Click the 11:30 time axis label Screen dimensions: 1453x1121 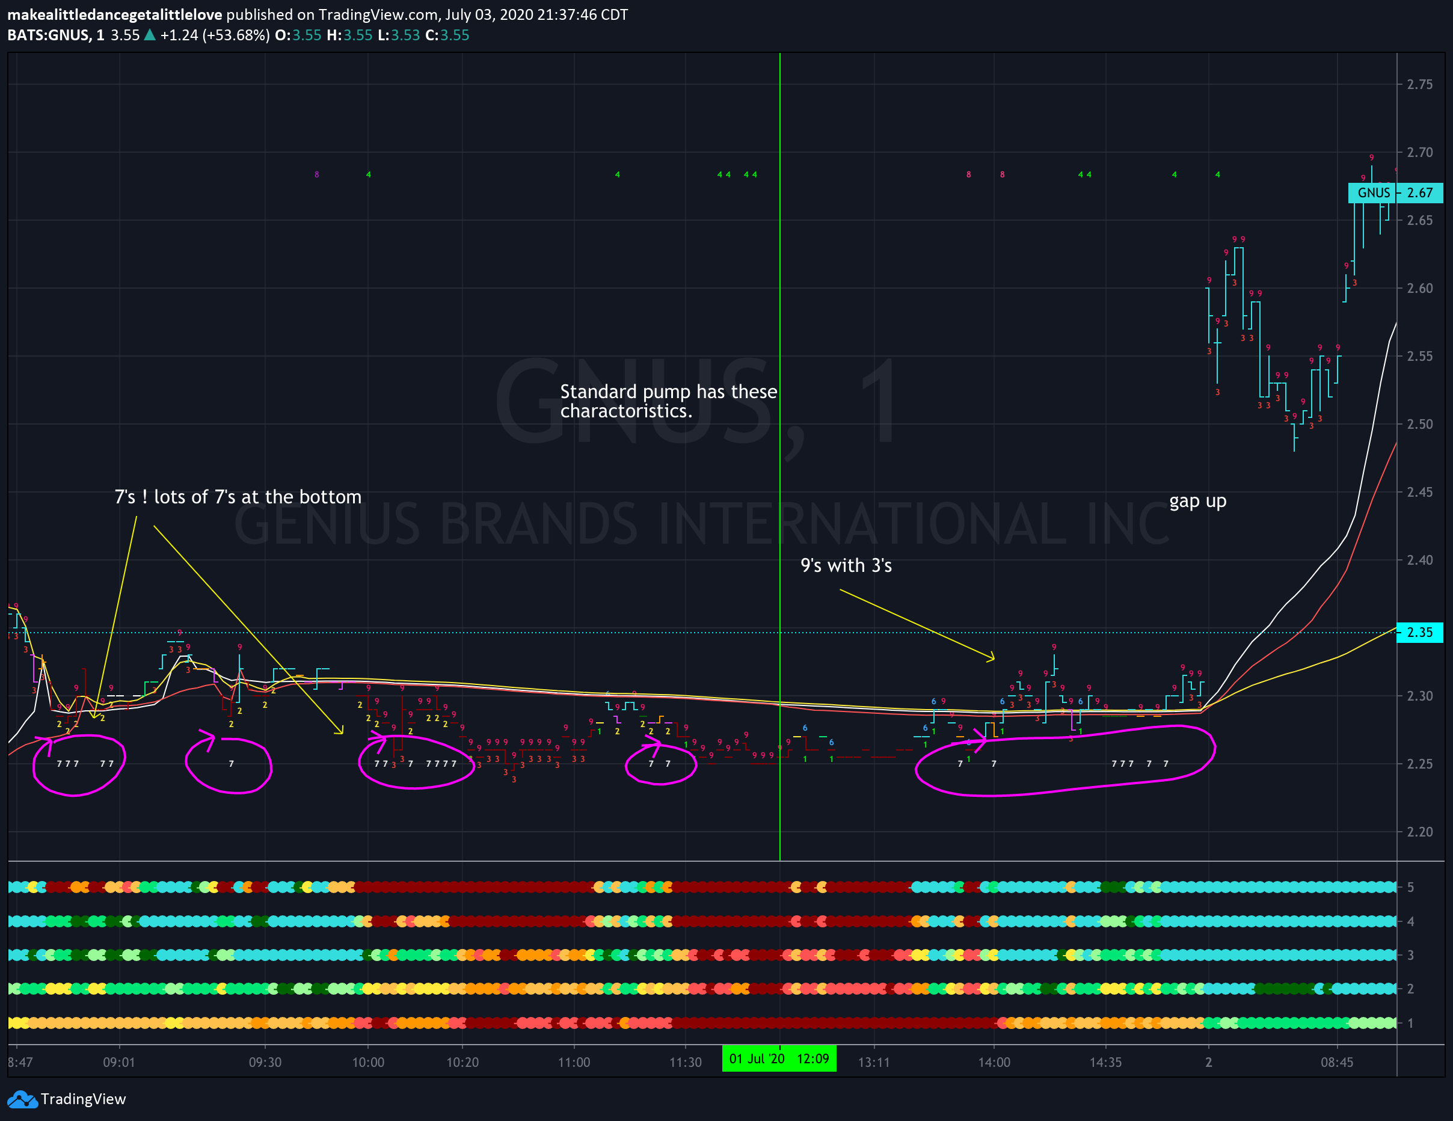[685, 1063]
